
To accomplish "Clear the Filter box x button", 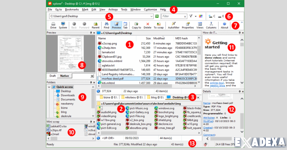I will click(185, 17).
